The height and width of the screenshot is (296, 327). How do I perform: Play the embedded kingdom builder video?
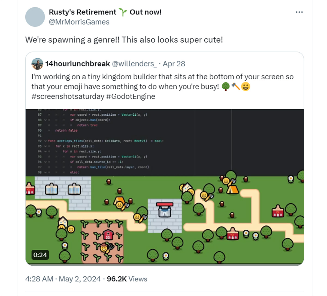(165, 187)
